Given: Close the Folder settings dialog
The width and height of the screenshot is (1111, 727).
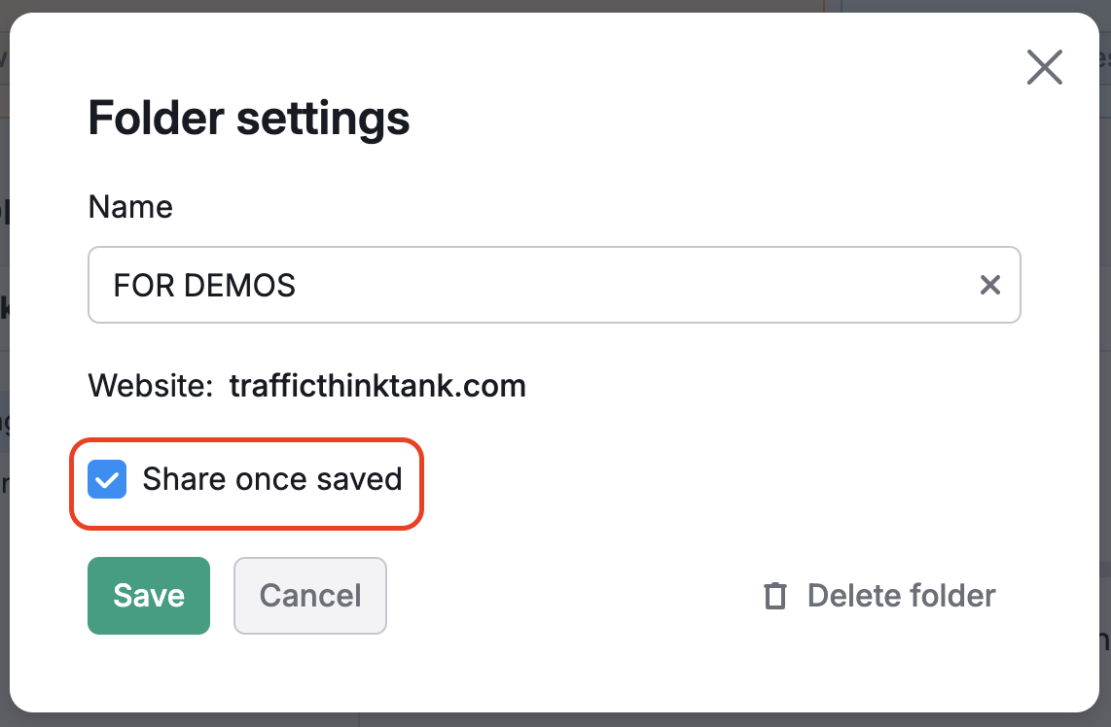Looking at the screenshot, I should (1044, 68).
